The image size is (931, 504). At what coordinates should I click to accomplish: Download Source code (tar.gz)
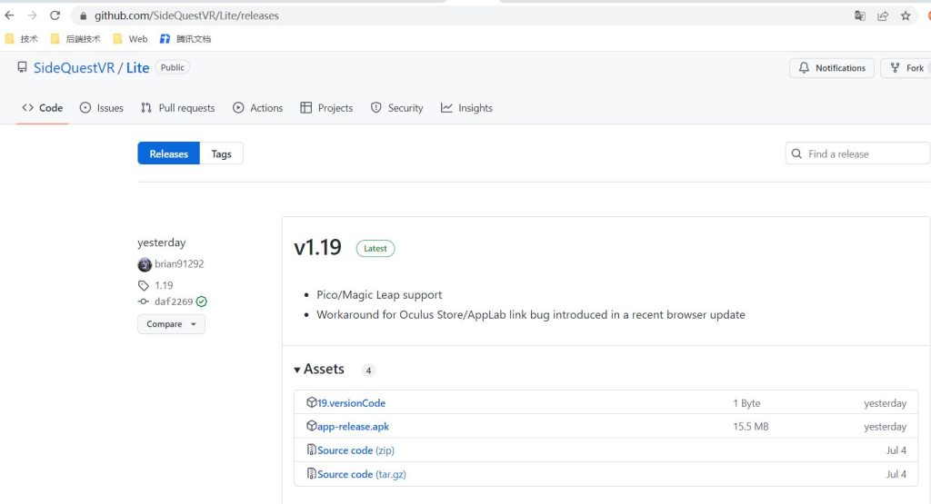(362, 474)
